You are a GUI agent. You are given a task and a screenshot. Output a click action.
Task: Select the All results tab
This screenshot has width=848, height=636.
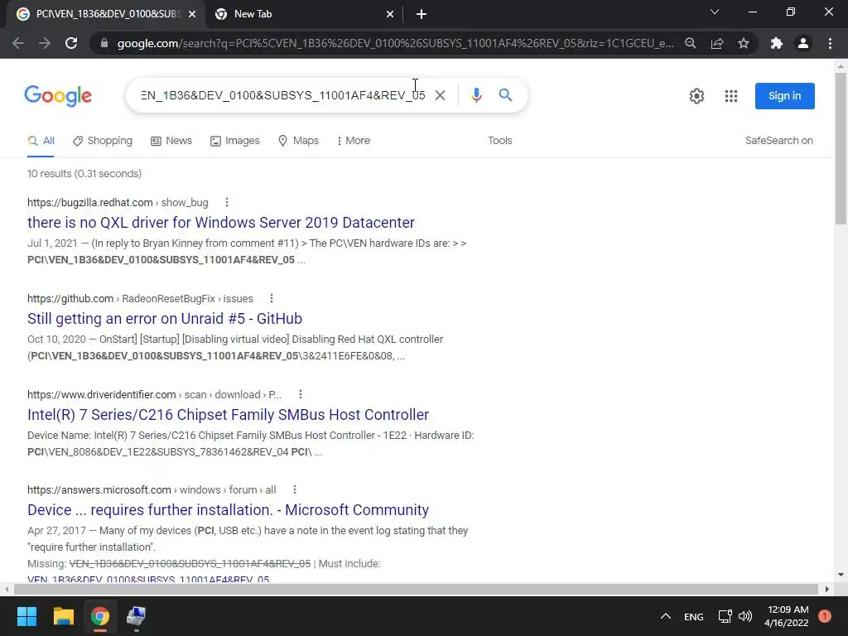point(41,141)
